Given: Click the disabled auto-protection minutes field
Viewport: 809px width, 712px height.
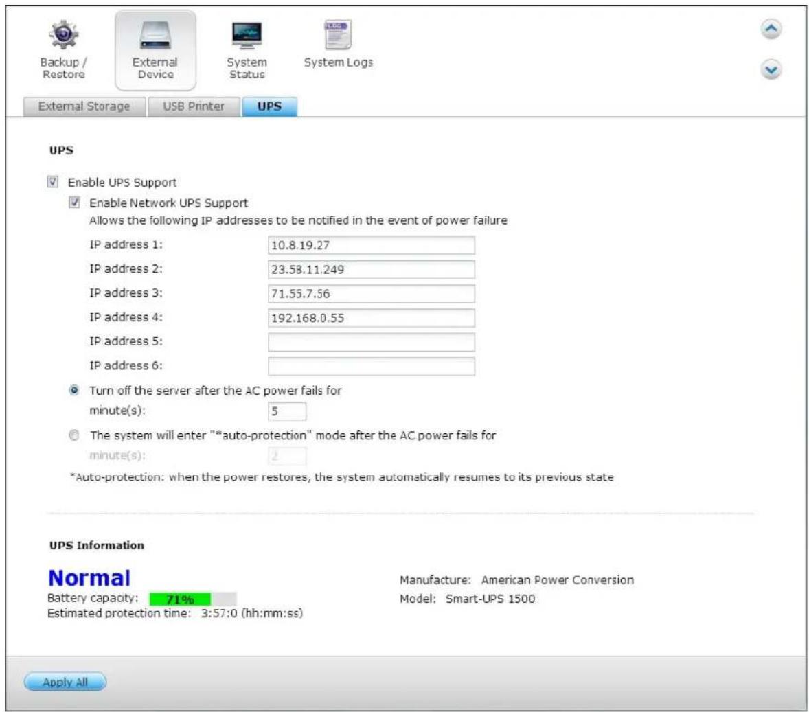Looking at the screenshot, I should click(x=287, y=456).
